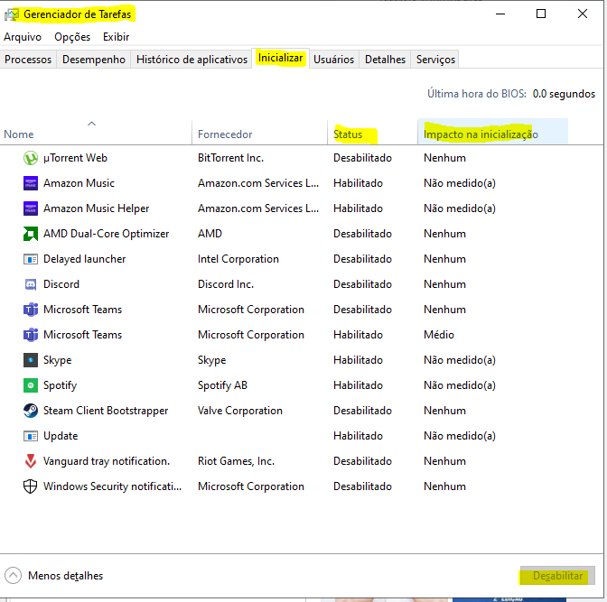Select the Spotify row name
This screenshot has height=602, width=607.
(60, 385)
